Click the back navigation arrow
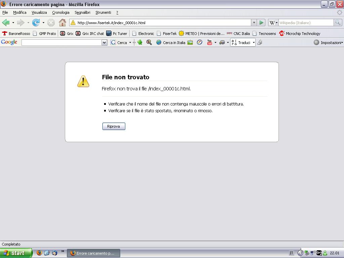This screenshot has width=344, height=258. pos(6,23)
